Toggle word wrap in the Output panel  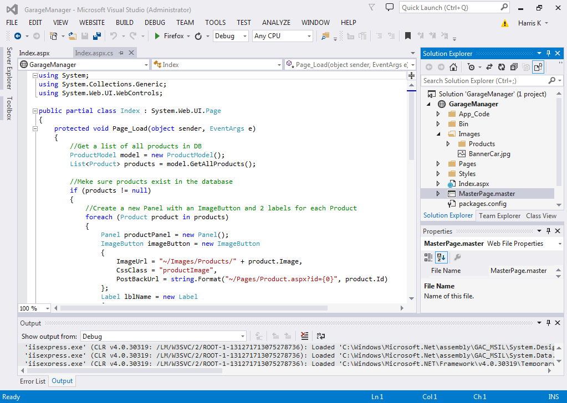point(320,336)
